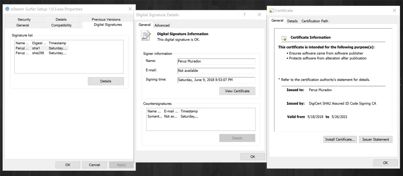
Task: Open the Advanced tab in Digital Signature Details
Action: [162, 25]
